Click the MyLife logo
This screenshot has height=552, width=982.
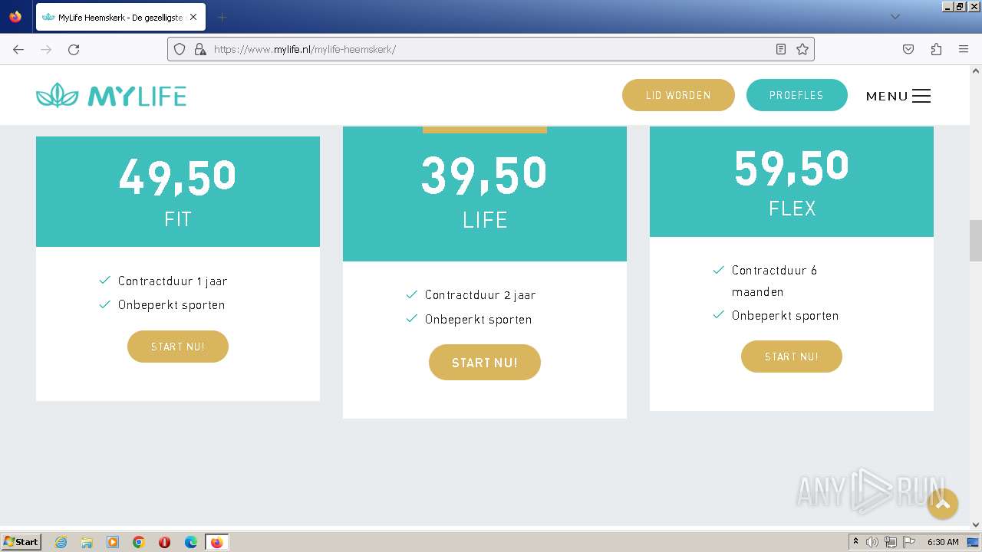[111, 96]
